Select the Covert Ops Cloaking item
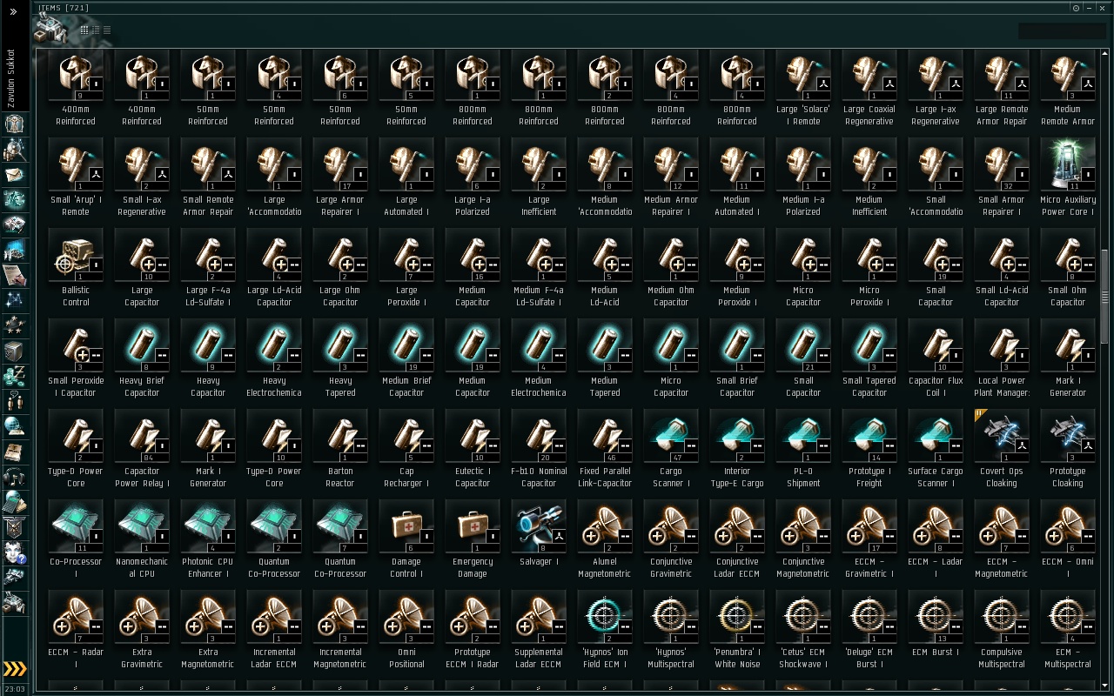The width and height of the screenshot is (1114, 696). (1002, 450)
